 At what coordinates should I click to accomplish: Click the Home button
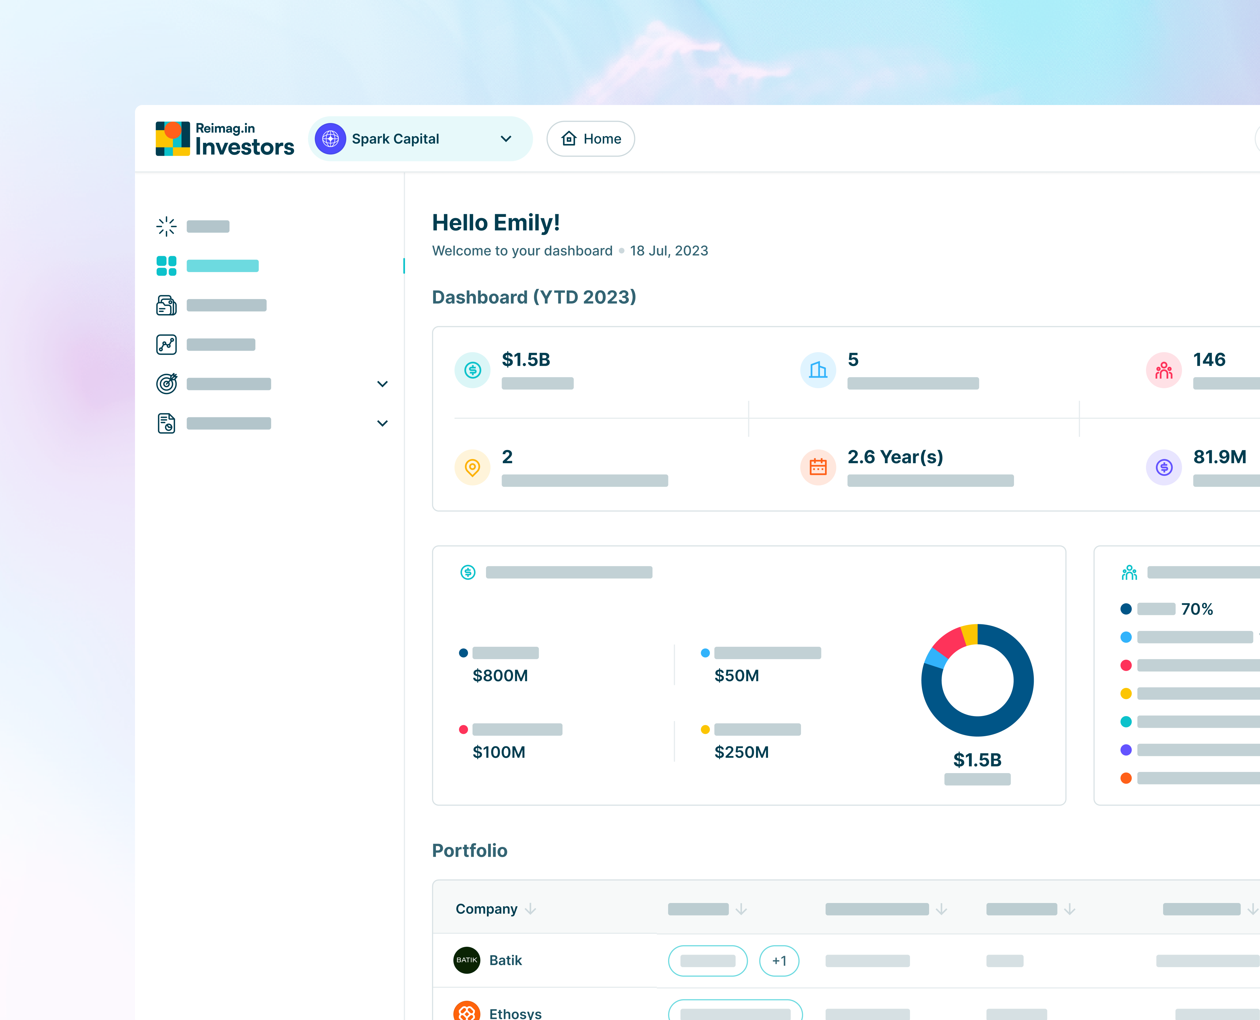(x=590, y=139)
